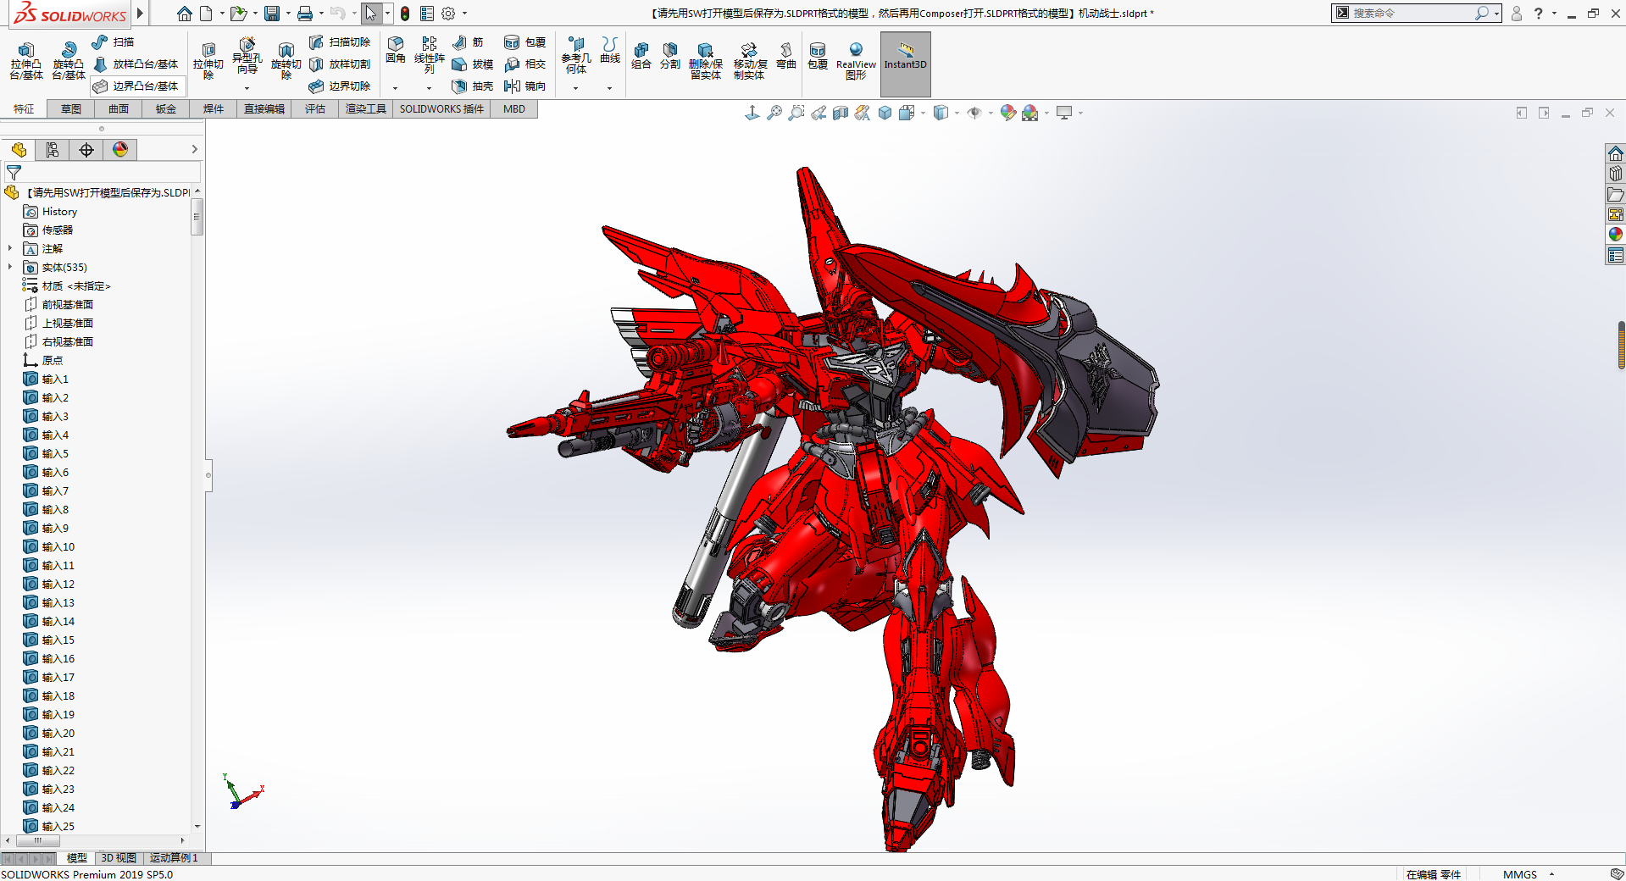The image size is (1626, 881).
Task: Click Zoom to Area magnifier icon
Action: (796, 113)
